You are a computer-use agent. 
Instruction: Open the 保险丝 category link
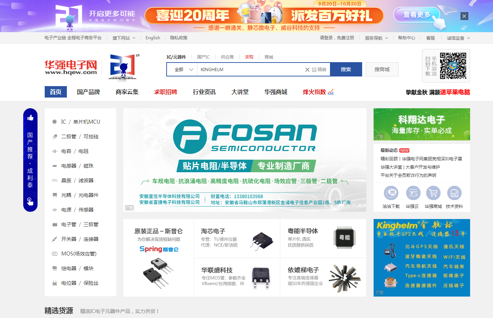coord(91,283)
